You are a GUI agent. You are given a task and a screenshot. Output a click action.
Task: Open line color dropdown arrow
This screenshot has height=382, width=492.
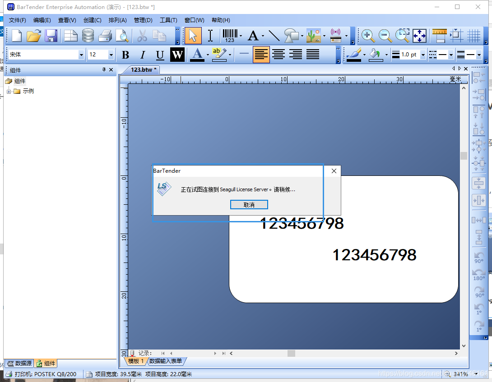point(364,55)
